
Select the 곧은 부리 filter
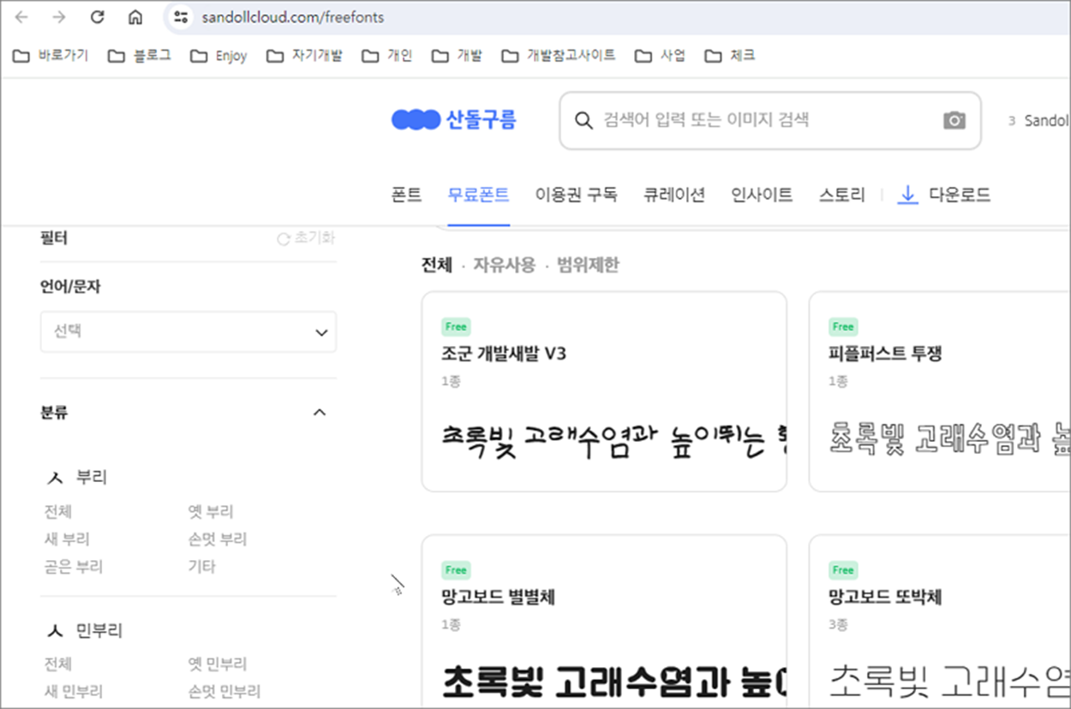point(74,567)
